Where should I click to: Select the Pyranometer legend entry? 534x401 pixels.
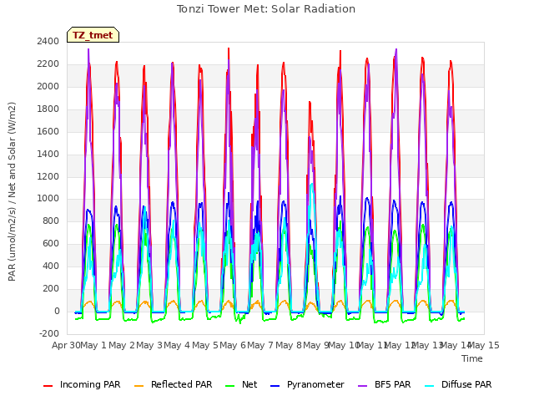tap(307, 384)
